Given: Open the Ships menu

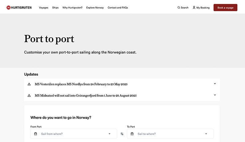Looking at the screenshot, I should (55, 8).
